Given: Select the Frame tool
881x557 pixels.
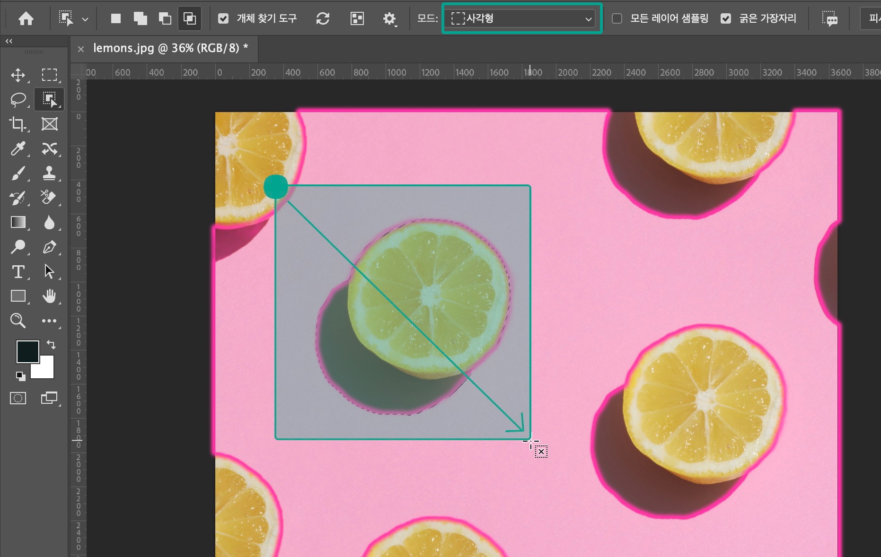Looking at the screenshot, I should (x=49, y=124).
